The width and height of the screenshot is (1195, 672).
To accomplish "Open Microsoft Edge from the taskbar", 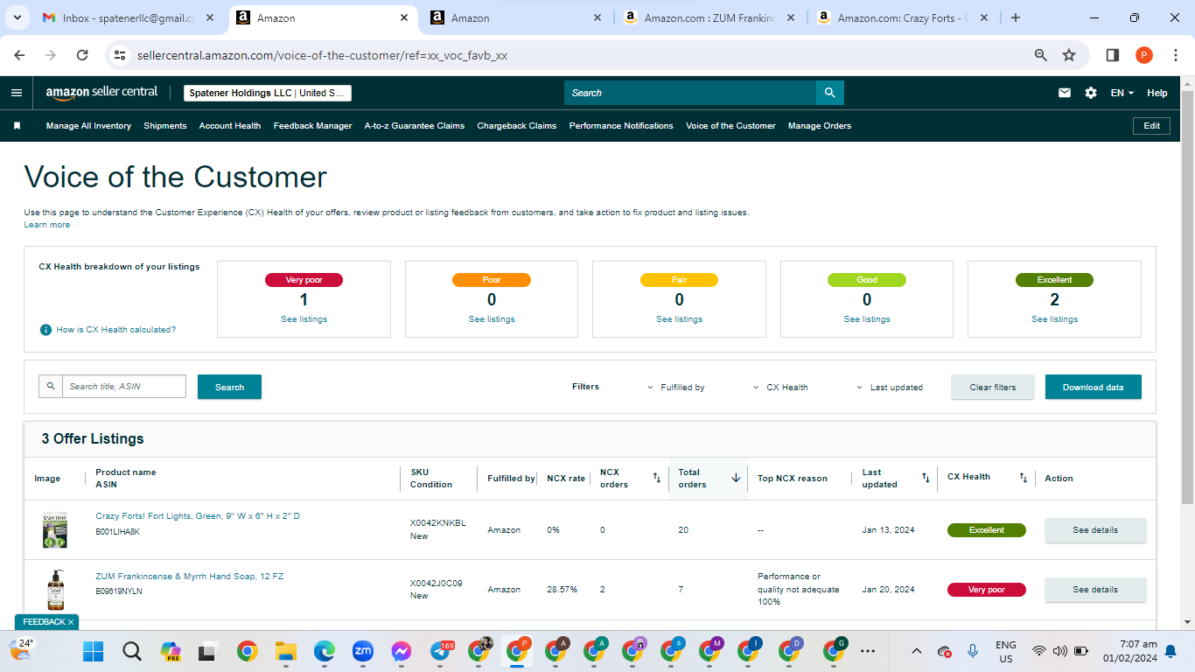I will point(325,651).
